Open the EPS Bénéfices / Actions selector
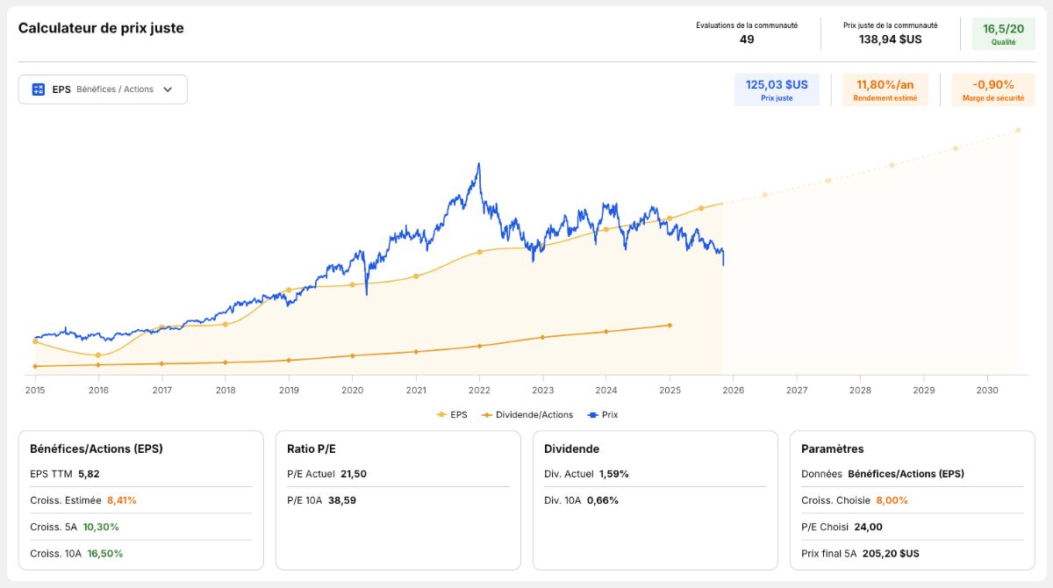 point(103,90)
